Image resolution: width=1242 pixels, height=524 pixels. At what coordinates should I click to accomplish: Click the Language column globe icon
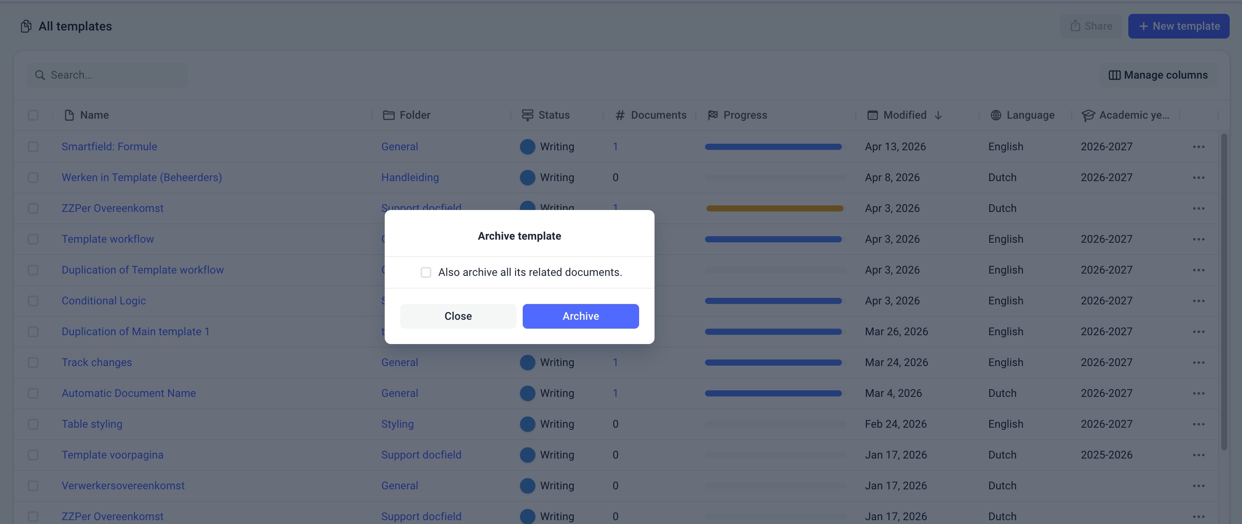(996, 115)
